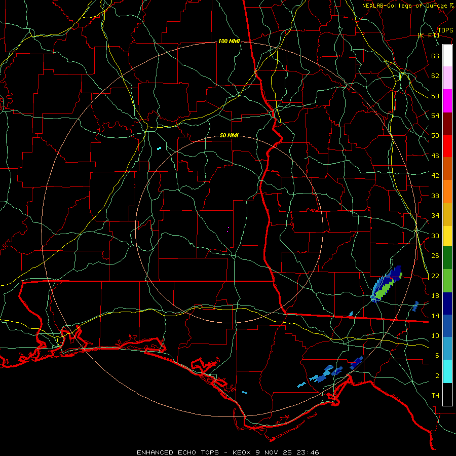Click the white 66 kft color swatch
Image resolution: width=456 pixels, height=456 pixels.
[447, 56]
